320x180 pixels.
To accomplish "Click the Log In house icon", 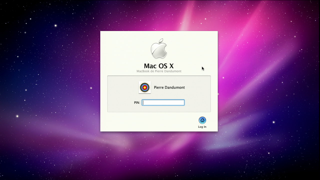I will click(x=202, y=120).
